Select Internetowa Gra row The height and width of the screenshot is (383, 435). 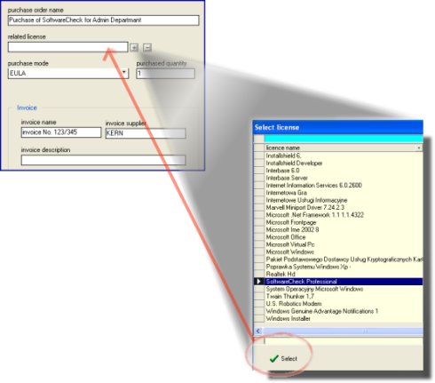pyautogui.click(x=344, y=193)
